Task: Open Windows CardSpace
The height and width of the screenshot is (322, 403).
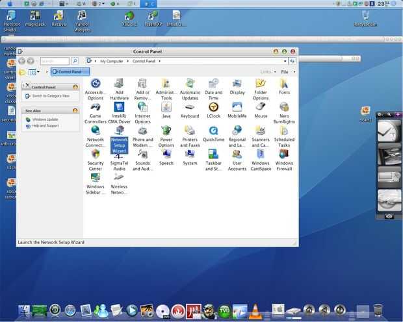Action: 261,160
